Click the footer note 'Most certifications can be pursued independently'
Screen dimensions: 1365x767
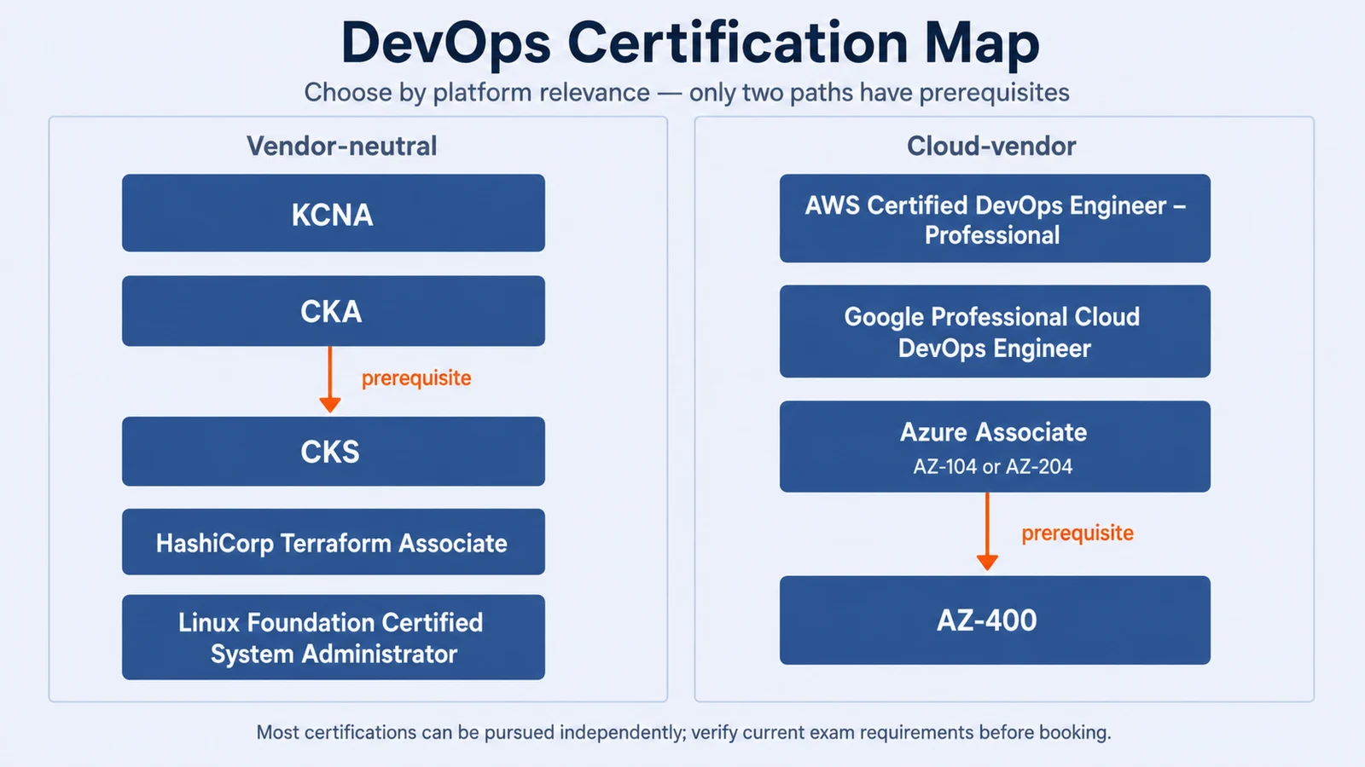click(x=471, y=733)
